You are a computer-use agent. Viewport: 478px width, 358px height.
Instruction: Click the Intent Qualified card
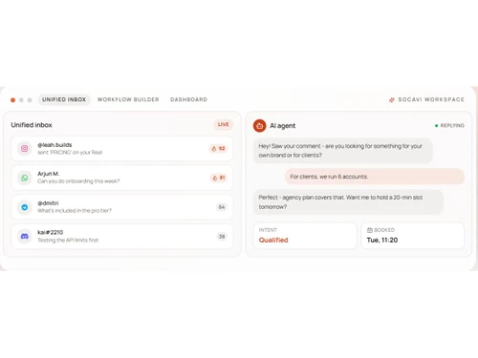(305, 236)
